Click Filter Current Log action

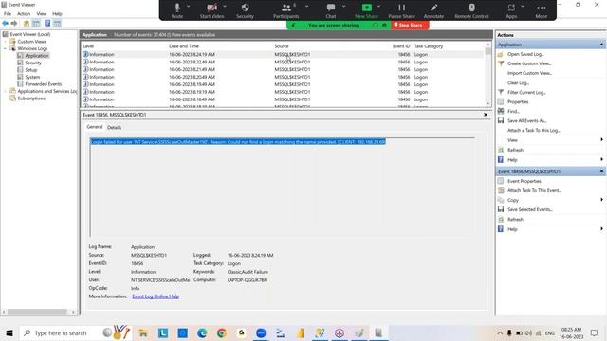point(526,93)
